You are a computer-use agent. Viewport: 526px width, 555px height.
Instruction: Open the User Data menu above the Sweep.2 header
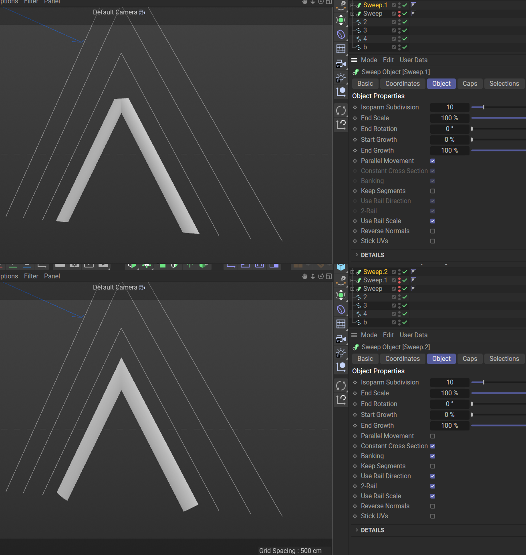413,335
